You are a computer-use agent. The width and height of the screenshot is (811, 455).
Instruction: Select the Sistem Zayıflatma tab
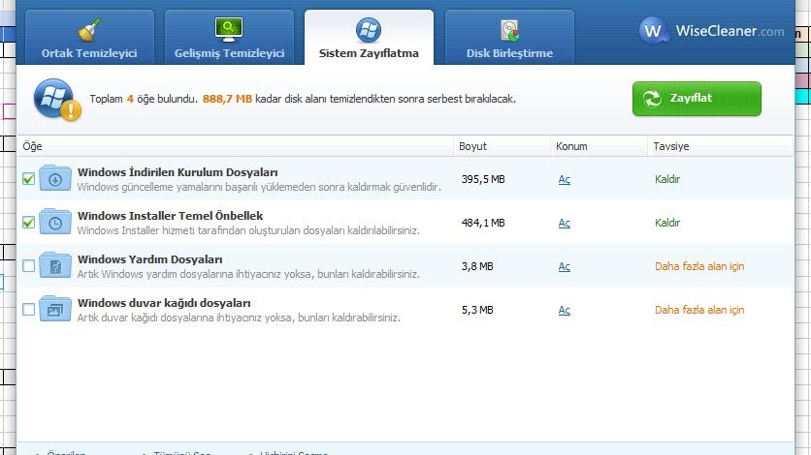coord(369,37)
